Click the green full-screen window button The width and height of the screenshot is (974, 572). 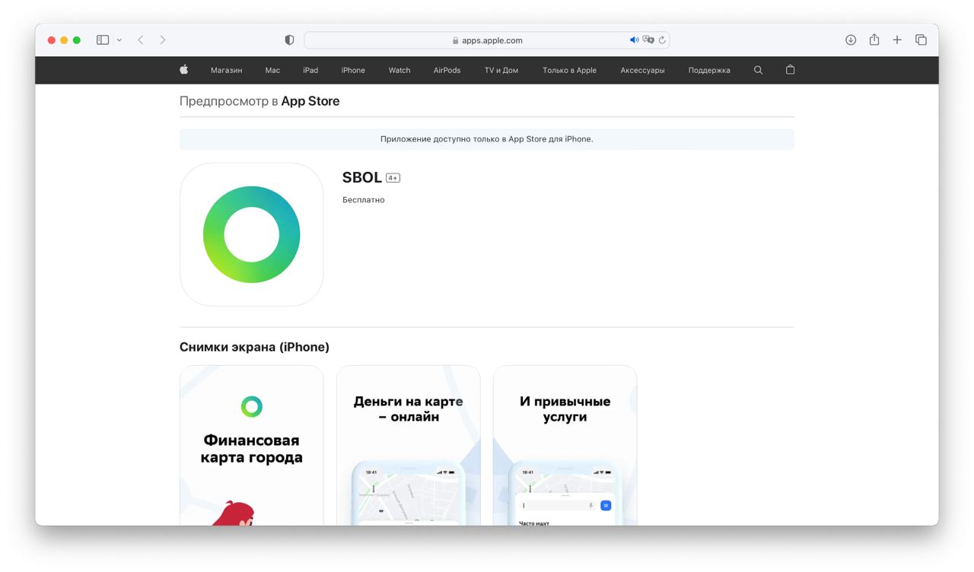[77, 40]
